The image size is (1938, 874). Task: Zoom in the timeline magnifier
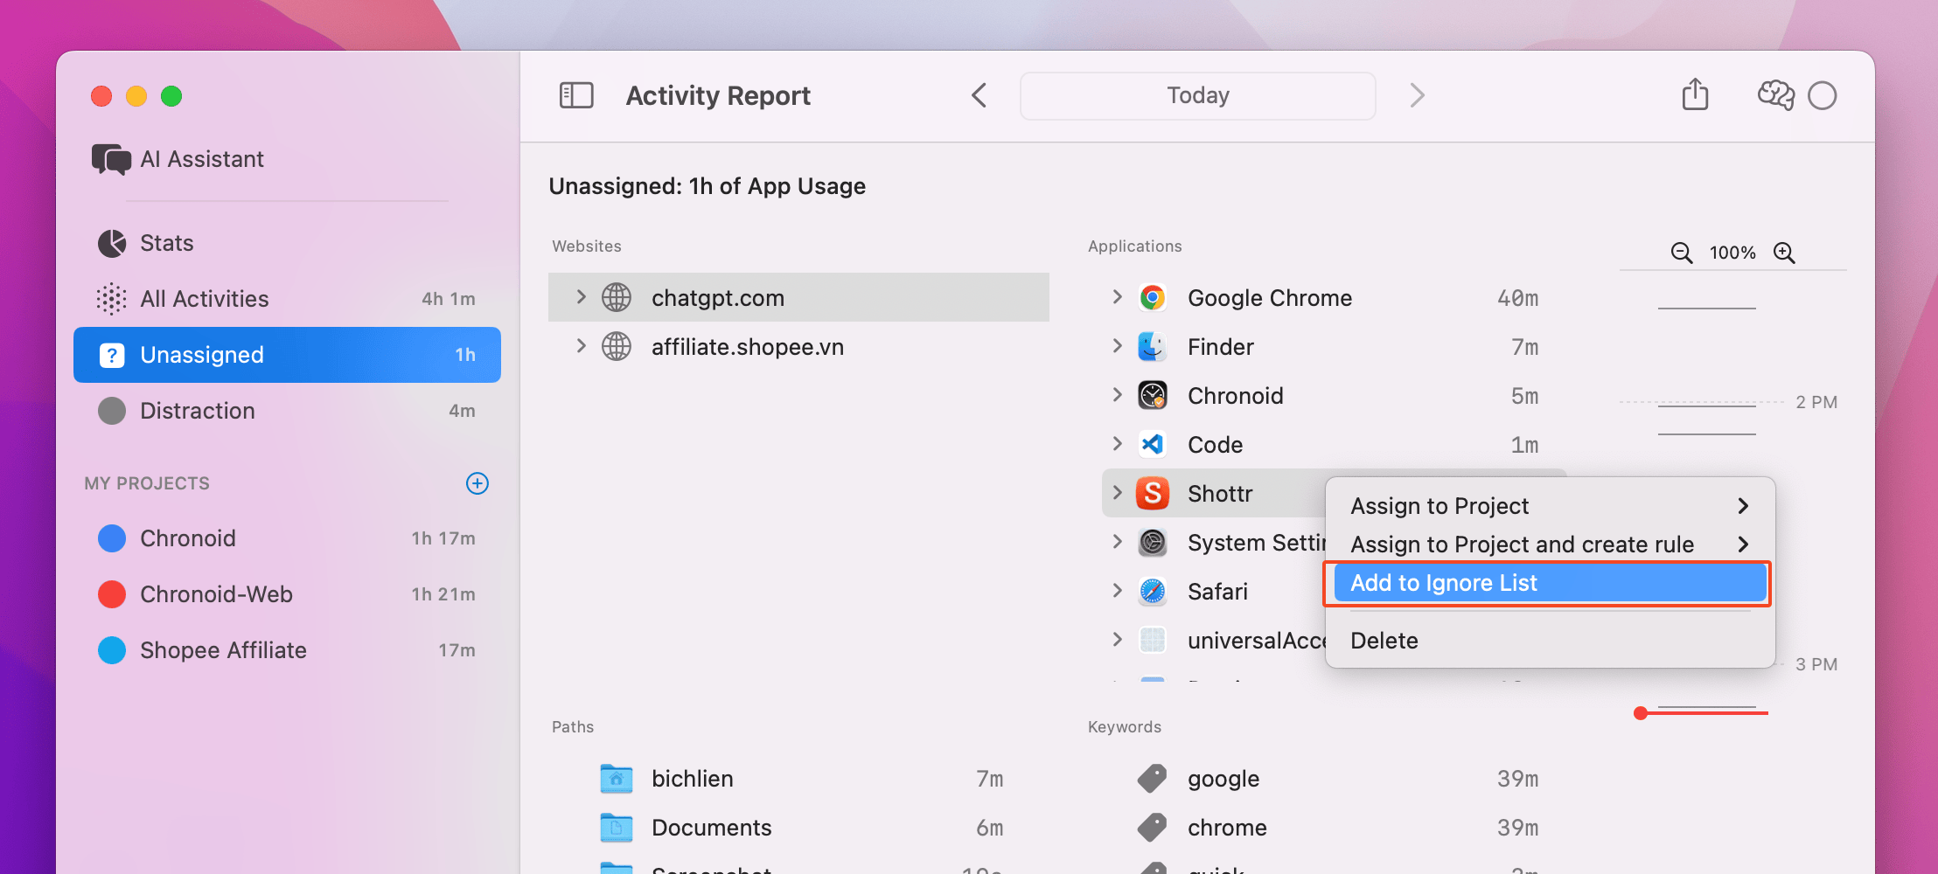click(1784, 253)
